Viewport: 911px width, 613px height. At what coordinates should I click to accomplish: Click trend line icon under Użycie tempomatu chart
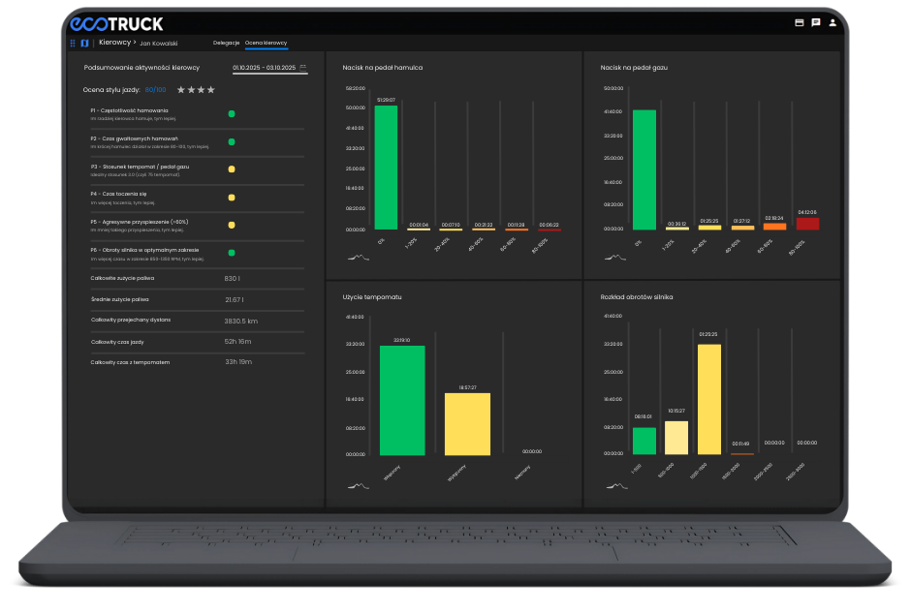point(359,485)
